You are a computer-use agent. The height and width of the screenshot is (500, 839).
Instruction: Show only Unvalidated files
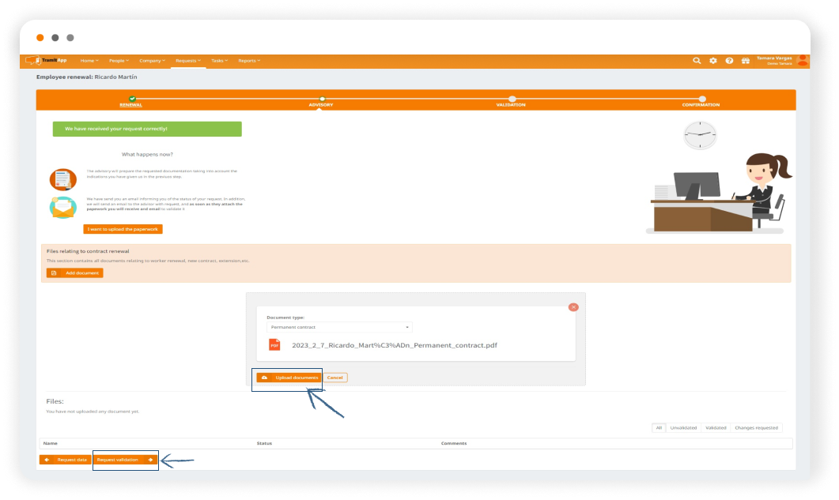click(683, 427)
